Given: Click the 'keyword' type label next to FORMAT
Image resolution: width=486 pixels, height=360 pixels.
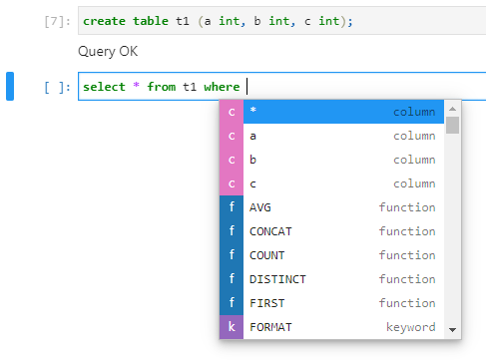Looking at the screenshot, I should [411, 327].
